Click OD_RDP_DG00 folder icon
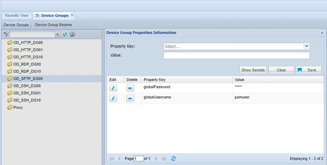The image size is (327, 165). pyautogui.click(x=10, y=64)
